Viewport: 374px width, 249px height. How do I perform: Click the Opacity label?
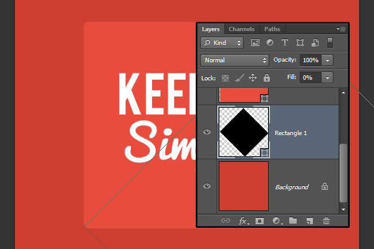tap(285, 60)
